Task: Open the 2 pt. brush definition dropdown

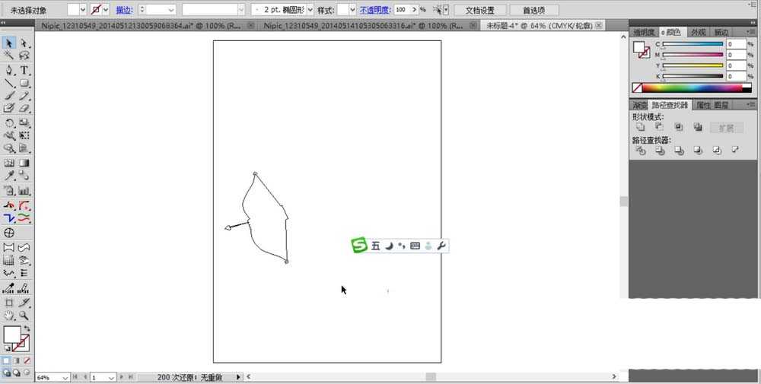Action: pyautogui.click(x=310, y=10)
